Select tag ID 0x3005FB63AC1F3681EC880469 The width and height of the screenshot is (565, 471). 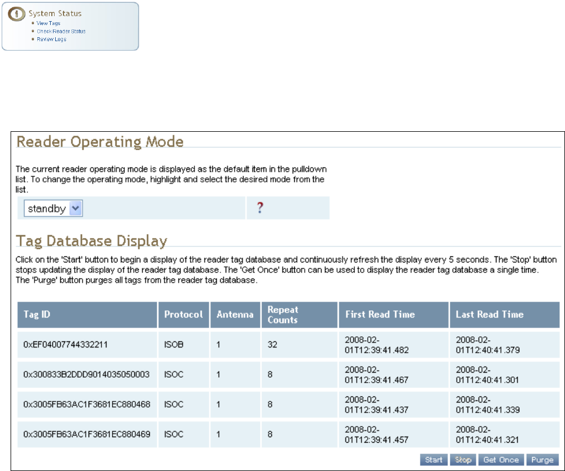coord(87,434)
